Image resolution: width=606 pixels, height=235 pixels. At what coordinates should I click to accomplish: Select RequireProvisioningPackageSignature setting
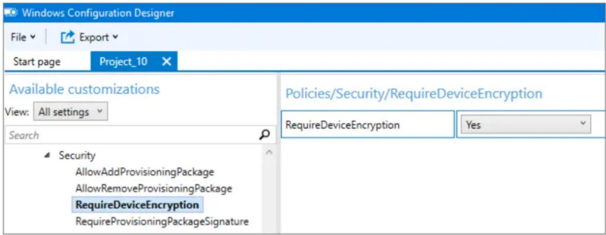click(162, 221)
